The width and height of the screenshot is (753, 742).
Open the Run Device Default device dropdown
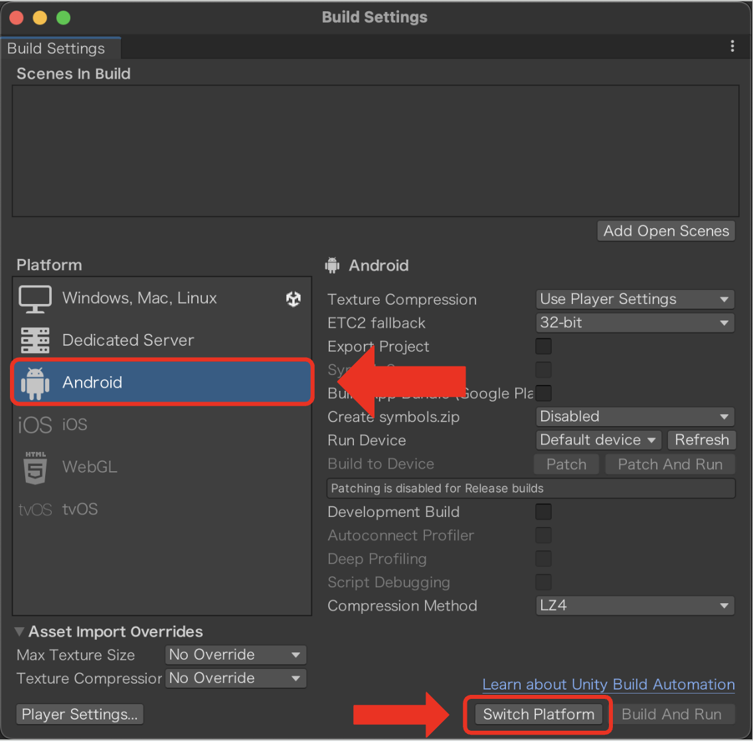pyautogui.click(x=598, y=440)
